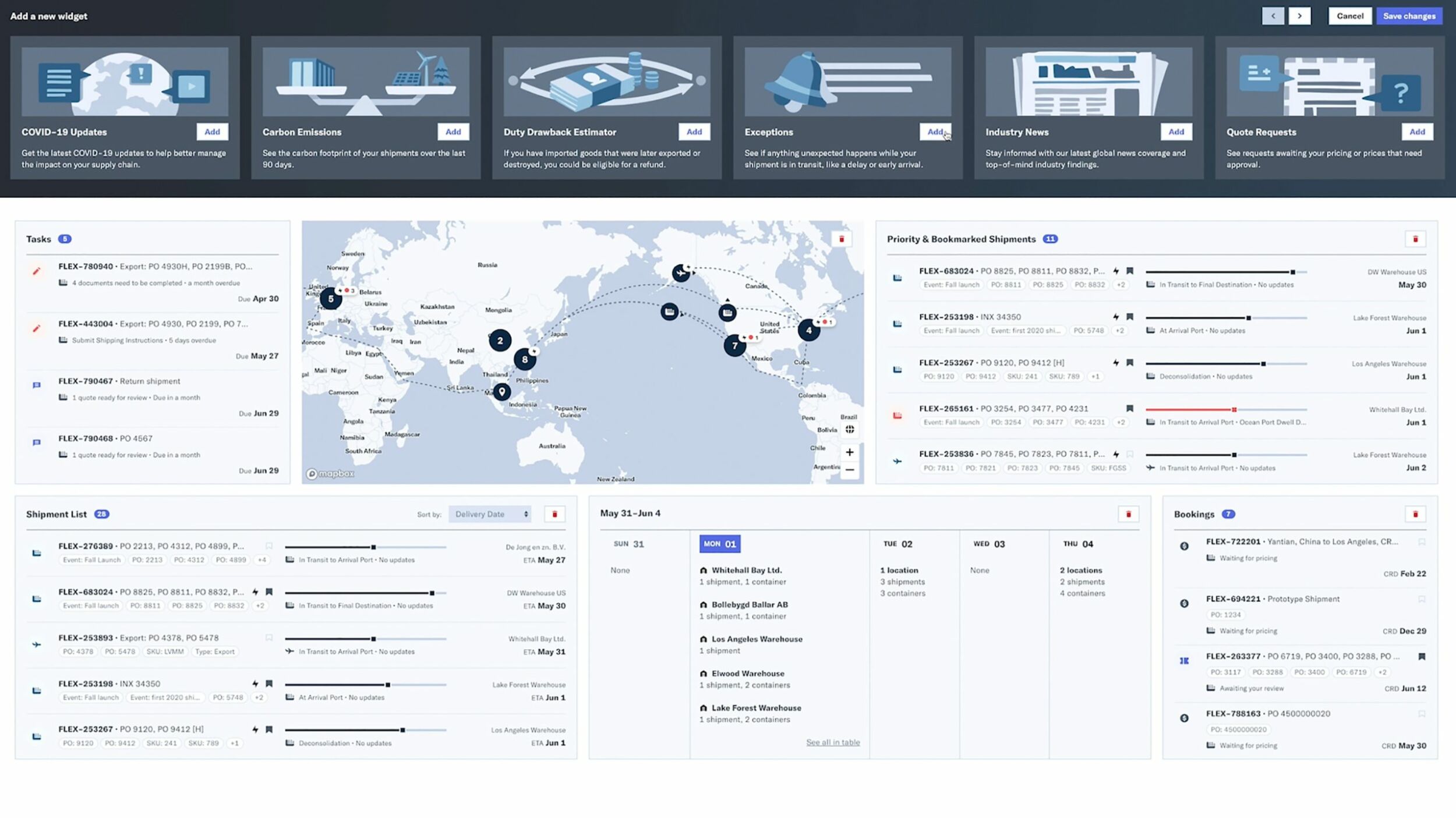This screenshot has height=818, width=1456.
Task: Open the 'See all in table' link
Action: tap(833, 742)
